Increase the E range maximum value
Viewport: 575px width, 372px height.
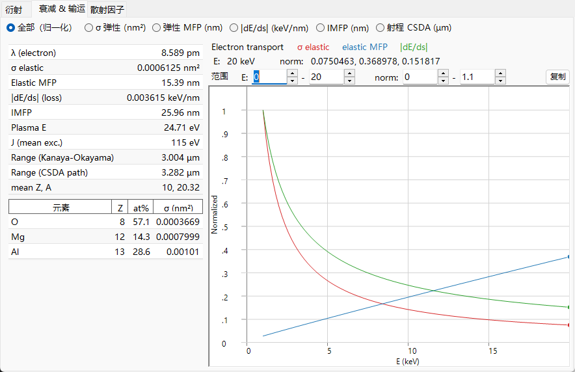(x=349, y=73)
